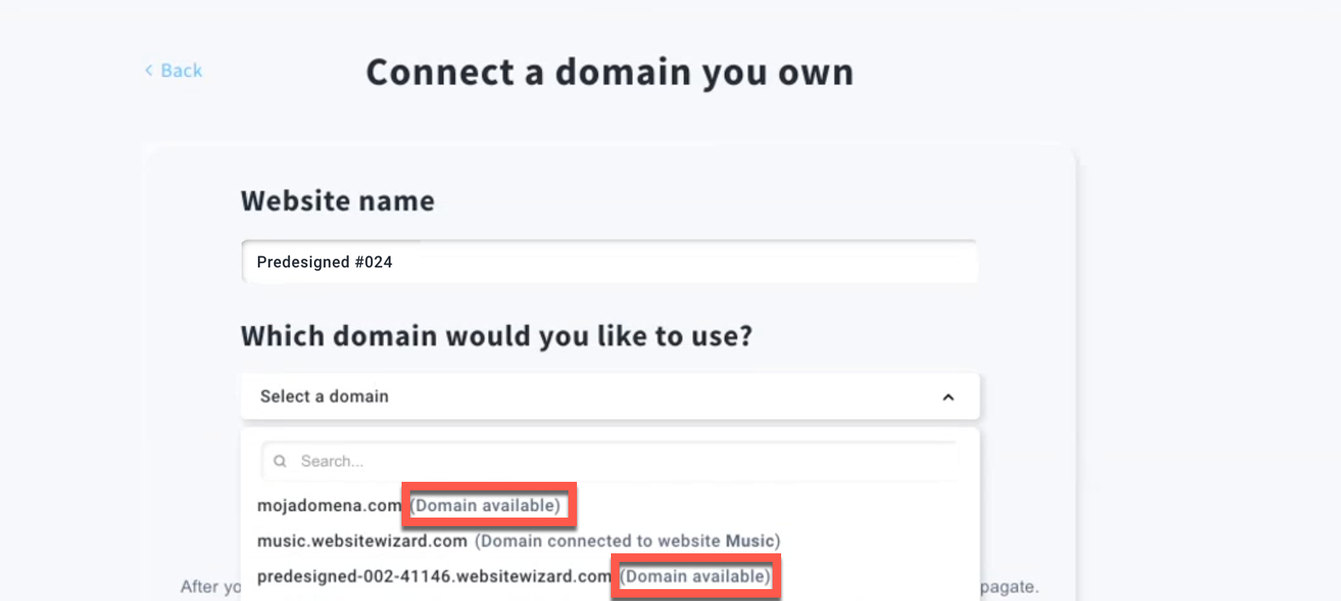Click the Domain connected to website Music note
The image size is (1341, 601).
click(627, 541)
